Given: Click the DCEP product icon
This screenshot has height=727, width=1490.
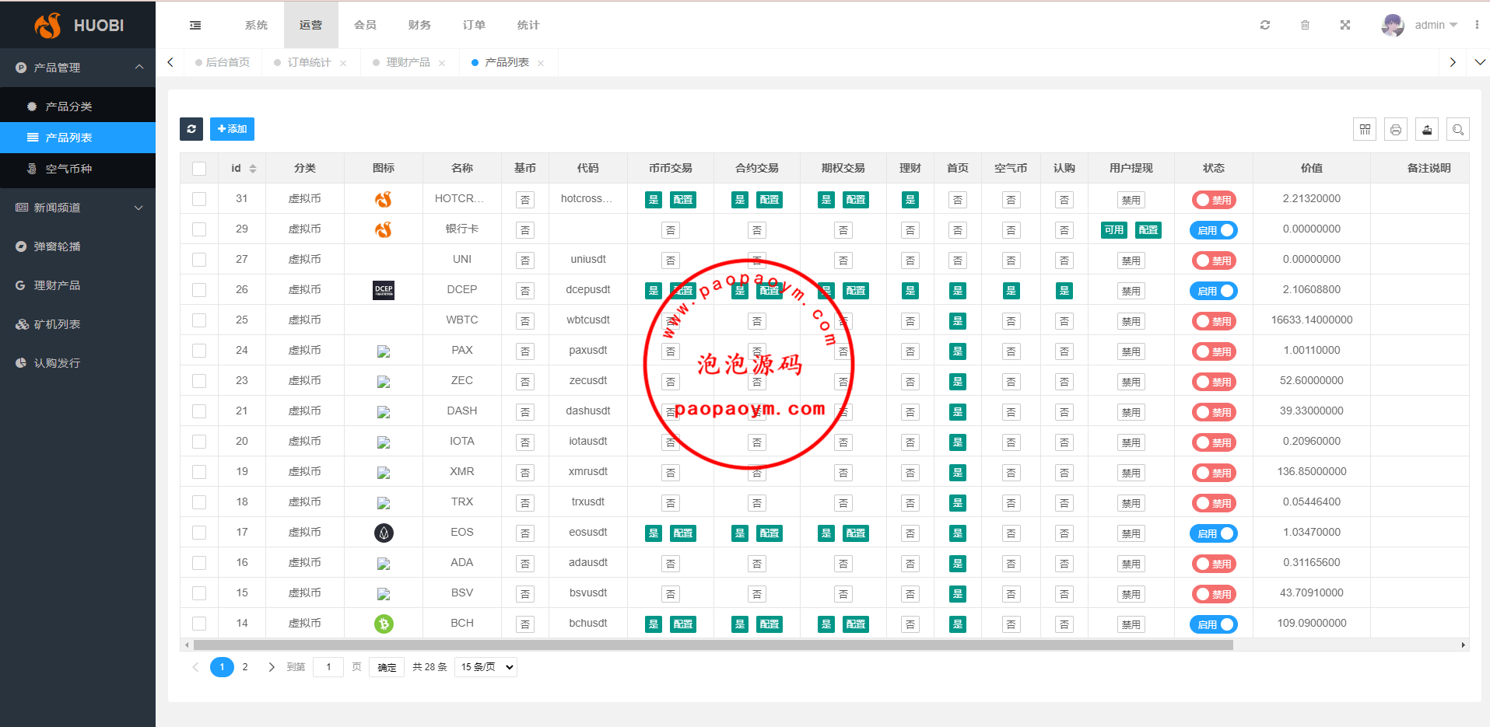Looking at the screenshot, I should [x=384, y=290].
